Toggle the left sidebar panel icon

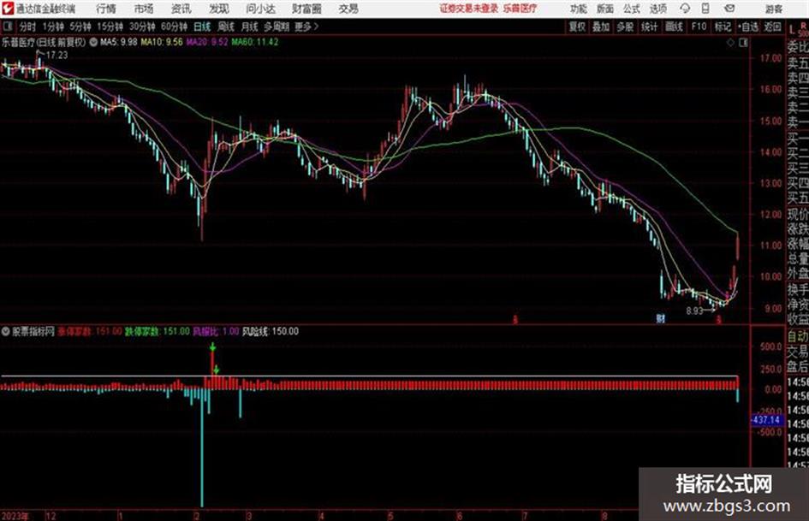[x=7, y=27]
